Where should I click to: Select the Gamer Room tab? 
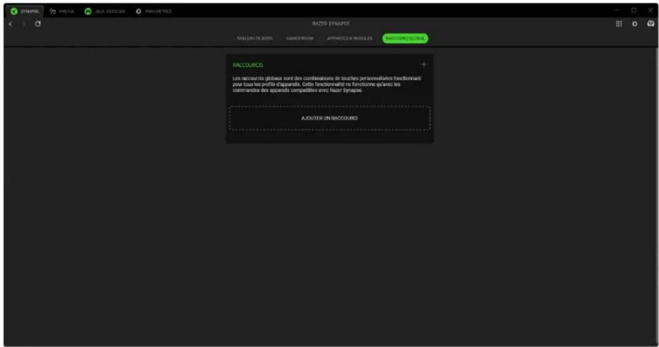pos(299,38)
